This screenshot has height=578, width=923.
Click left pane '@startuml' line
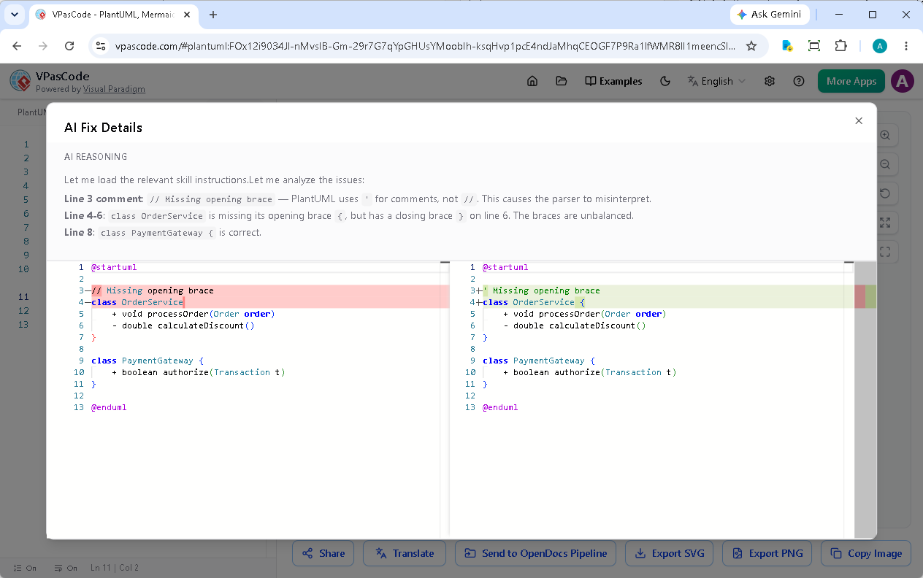pos(114,267)
